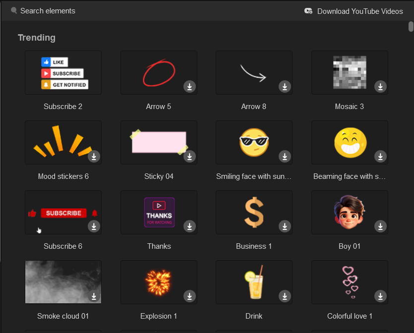Screen dimensions: 414x333
Task: Download the Drink element
Action: click(x=285, y=296)
